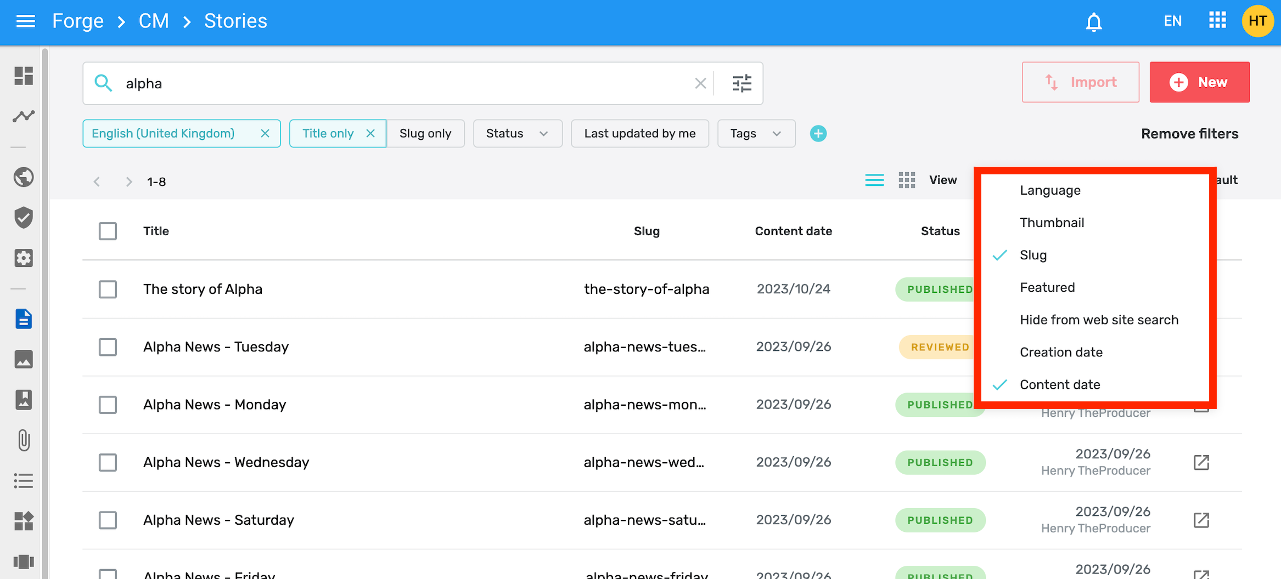The image size is (1281, 579).
Task: Open the globe sidebar icon
Action: 24,177
